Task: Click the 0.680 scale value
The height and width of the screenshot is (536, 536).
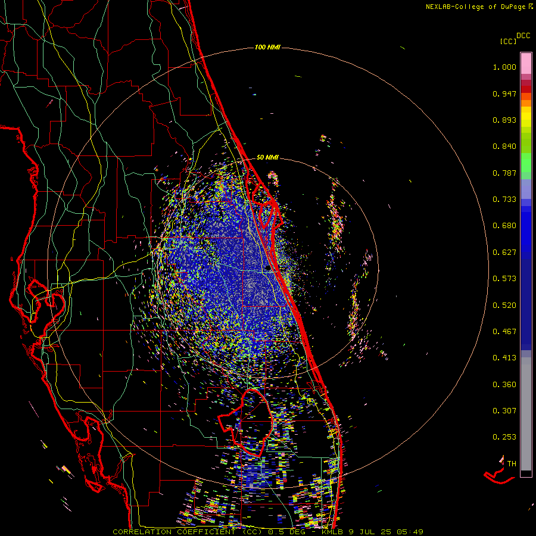Action: coord(504,226)
